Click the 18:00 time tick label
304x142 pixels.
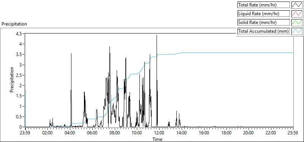coord(226,133)
